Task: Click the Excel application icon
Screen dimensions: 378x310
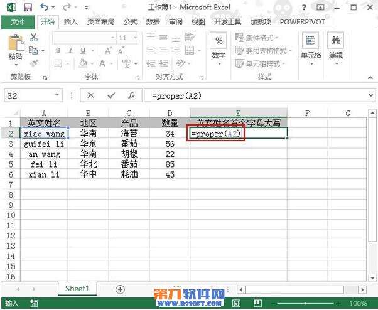Action: click(x=11, y=8)
